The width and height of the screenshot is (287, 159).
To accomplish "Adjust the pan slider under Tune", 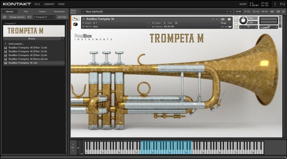I will [x=248, y=27].
